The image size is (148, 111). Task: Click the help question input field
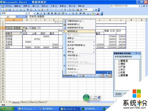124,6
